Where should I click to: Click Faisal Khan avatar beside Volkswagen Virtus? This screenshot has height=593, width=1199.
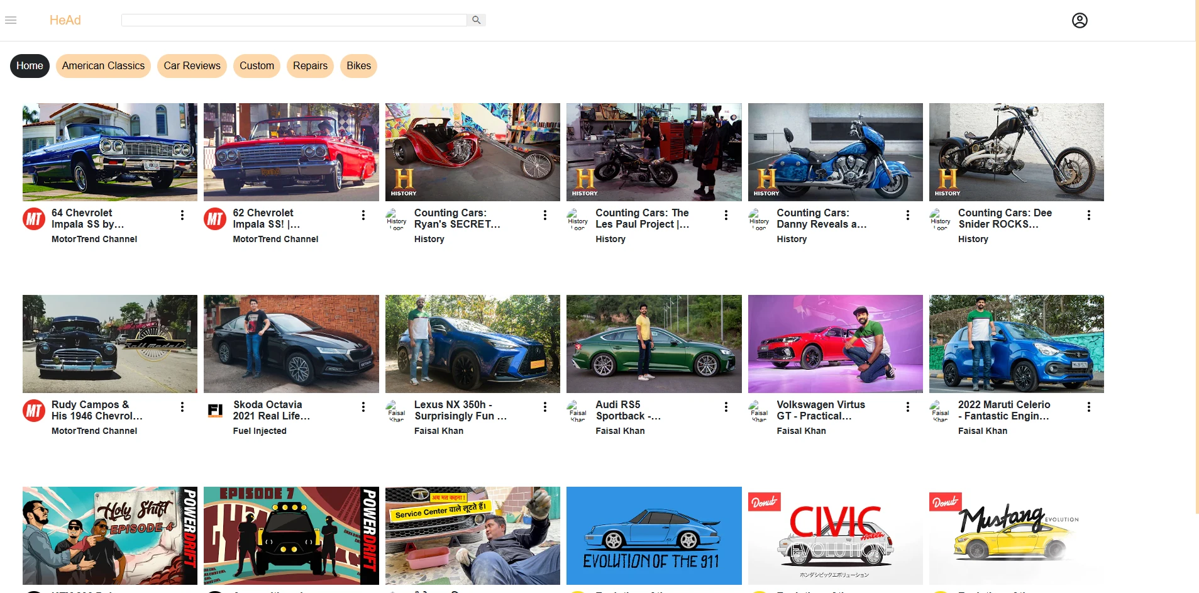(759, 411)
